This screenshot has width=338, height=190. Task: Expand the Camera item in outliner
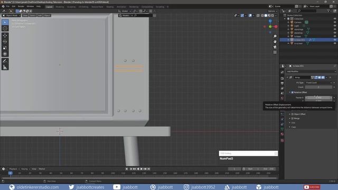click(288, 22)
